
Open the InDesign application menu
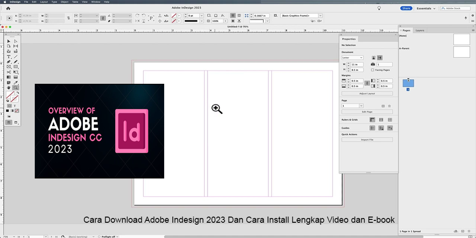coord(15,2)
